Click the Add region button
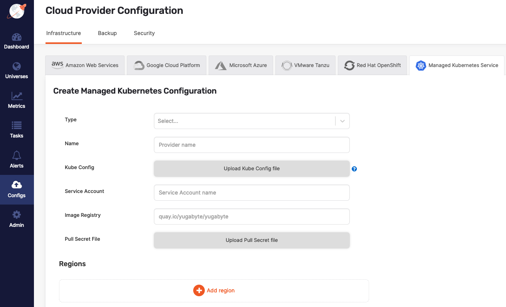506x307 pixels. click(x=214, y=290)
